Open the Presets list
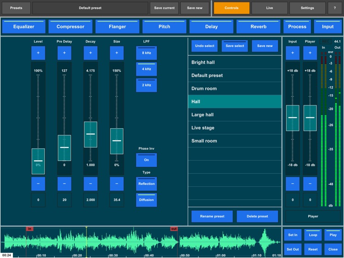This screenshot has width=344, height=258. (16, 8)
